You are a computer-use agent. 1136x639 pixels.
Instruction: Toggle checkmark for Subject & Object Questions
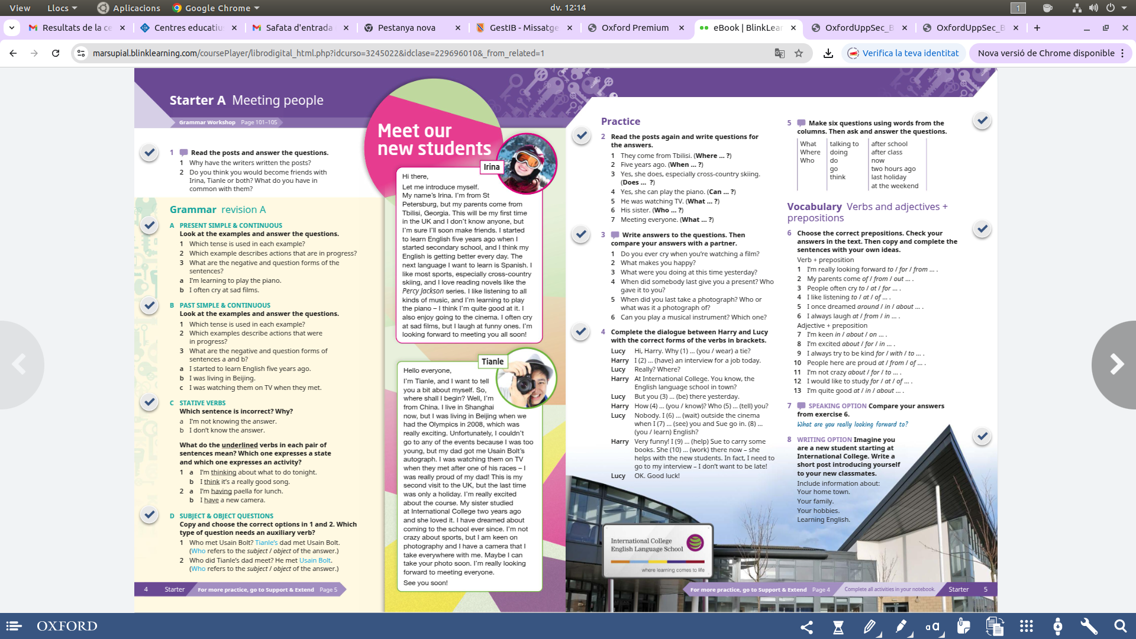click(149, 515)
